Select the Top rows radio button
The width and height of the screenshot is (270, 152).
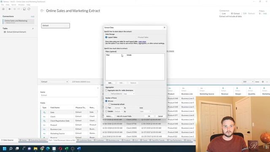coord(106,108)
